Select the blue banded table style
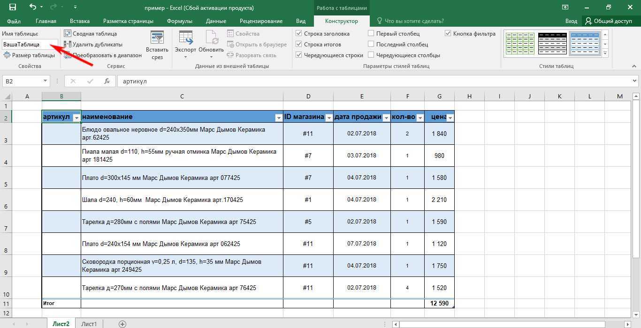 [585, 44]
